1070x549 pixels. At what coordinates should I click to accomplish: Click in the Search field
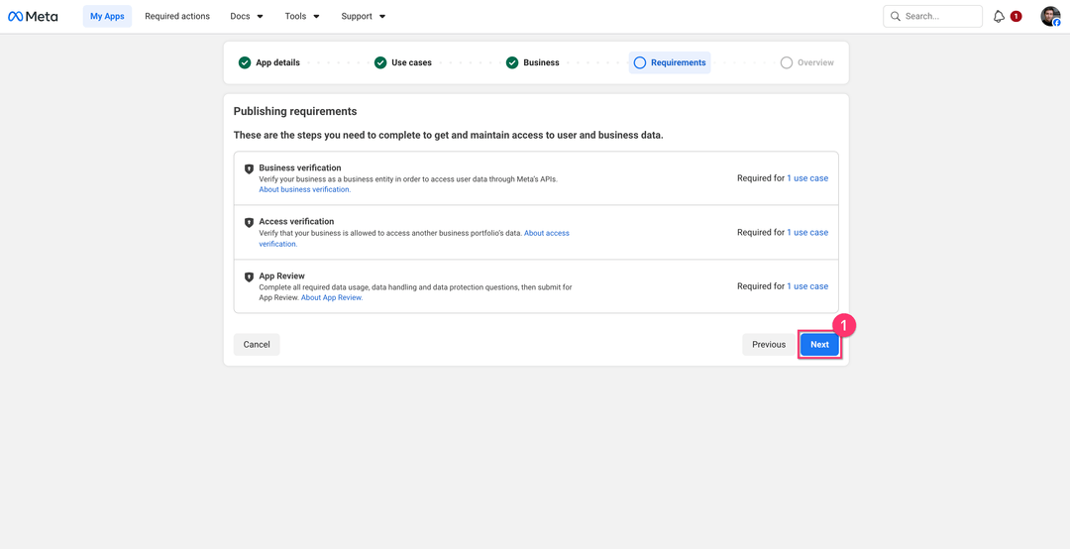point(932,17)
